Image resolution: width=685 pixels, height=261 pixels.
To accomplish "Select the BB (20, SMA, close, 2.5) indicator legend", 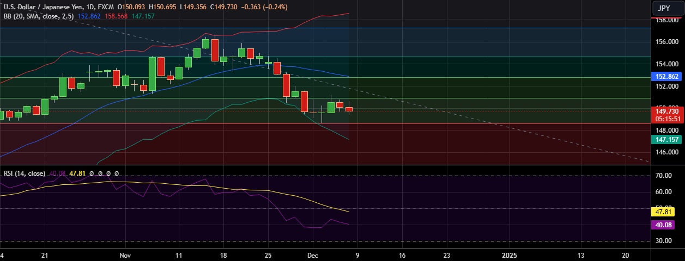I will (x=39, y=16).
